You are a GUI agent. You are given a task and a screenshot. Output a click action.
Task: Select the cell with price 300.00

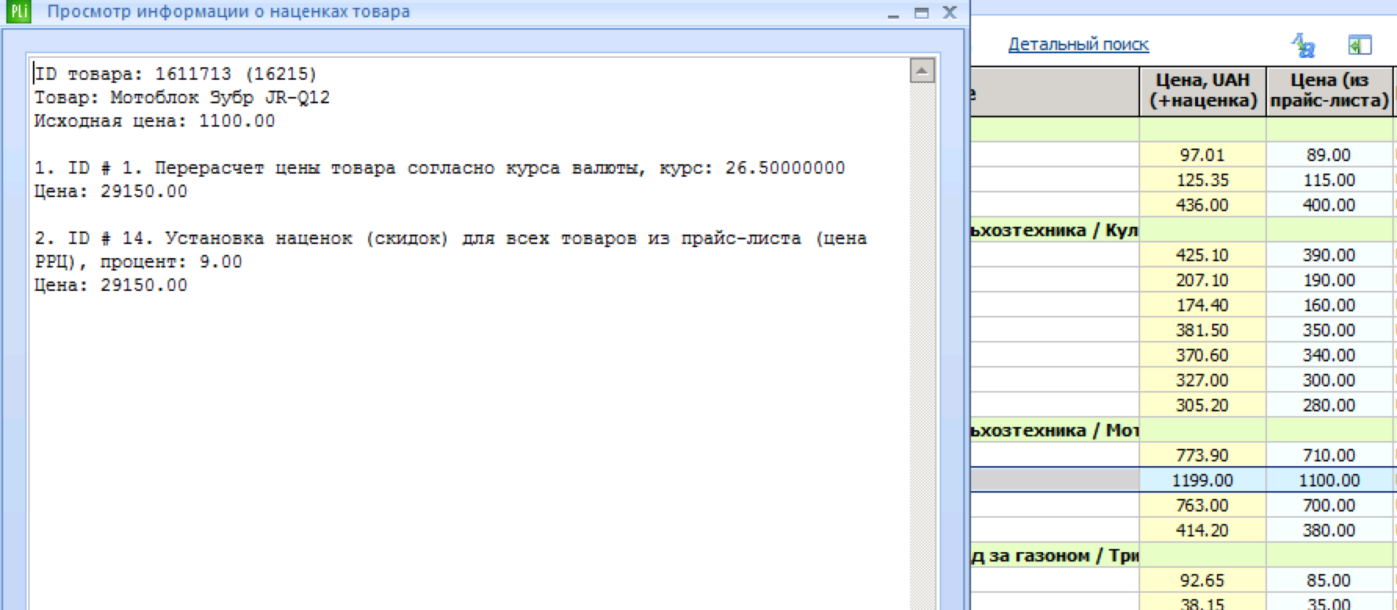(x=1330, y=380)
